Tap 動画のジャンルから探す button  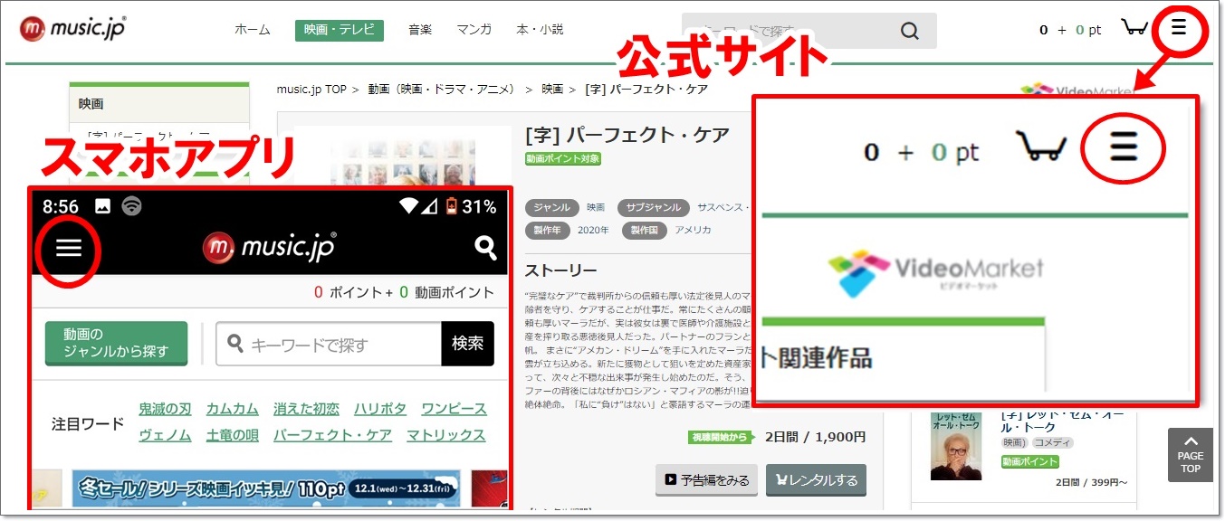tap(116, 344)
